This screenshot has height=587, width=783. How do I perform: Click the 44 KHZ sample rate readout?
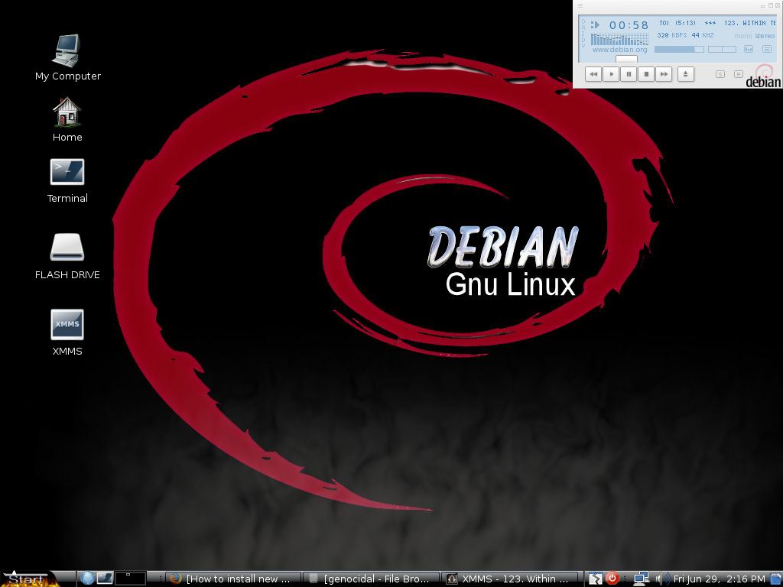[x=703, y=35]
